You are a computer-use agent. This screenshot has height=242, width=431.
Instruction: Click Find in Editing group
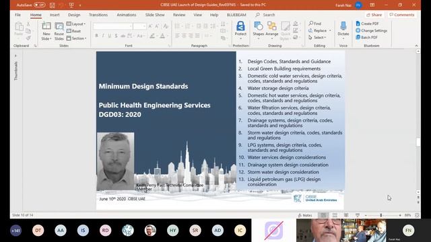315,24
